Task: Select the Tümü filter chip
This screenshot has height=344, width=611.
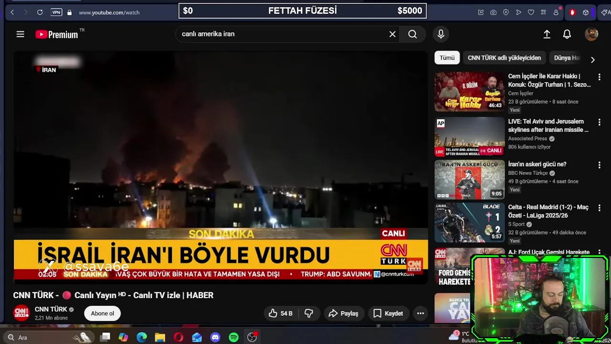Action: pyautogui.click(x=447, y=58)
